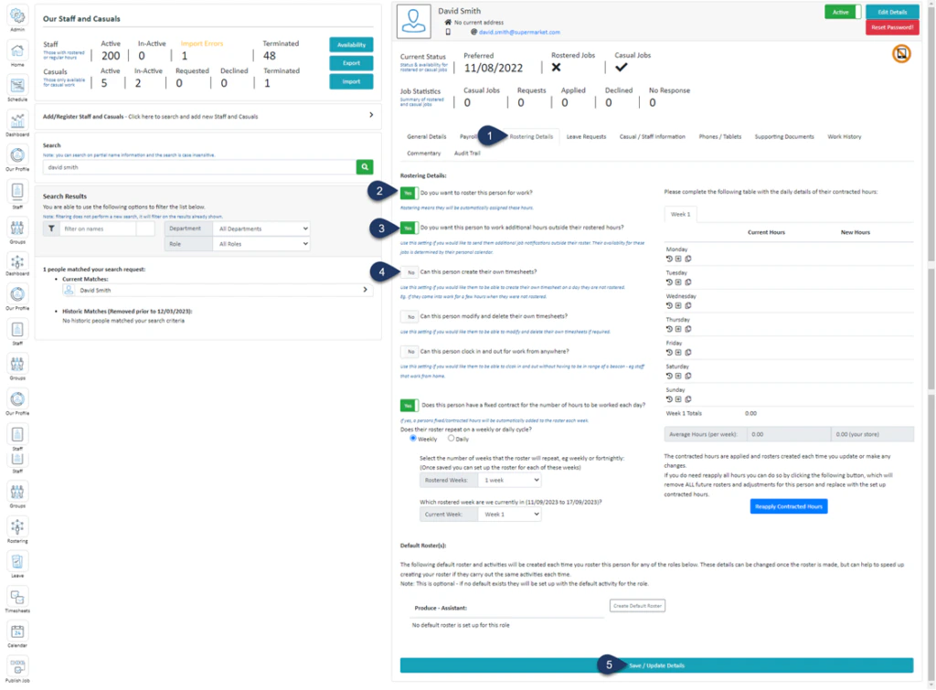Click the Availability button

coord(351,45)
